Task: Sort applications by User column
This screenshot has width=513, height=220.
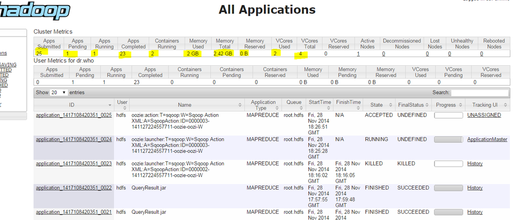Action: [122, 105]
